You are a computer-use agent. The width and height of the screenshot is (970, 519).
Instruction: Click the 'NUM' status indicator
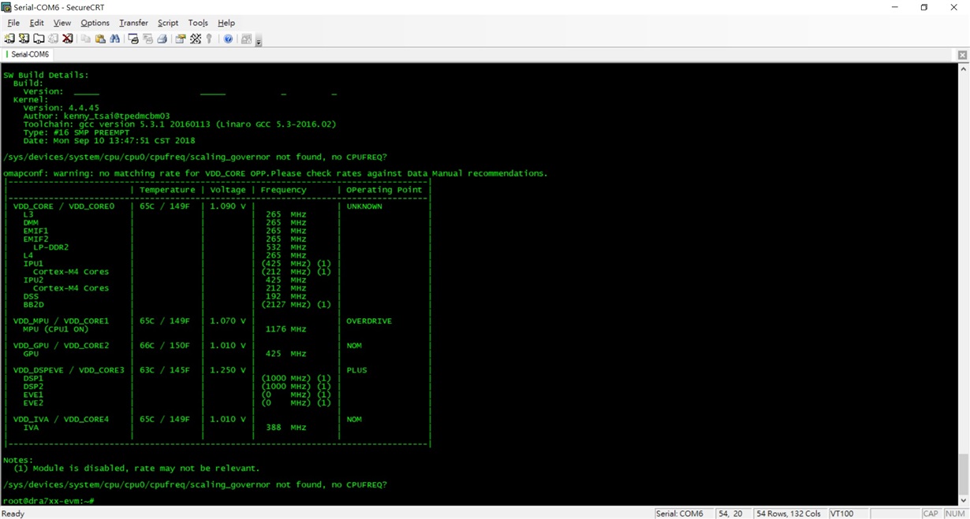click(954, 513)
